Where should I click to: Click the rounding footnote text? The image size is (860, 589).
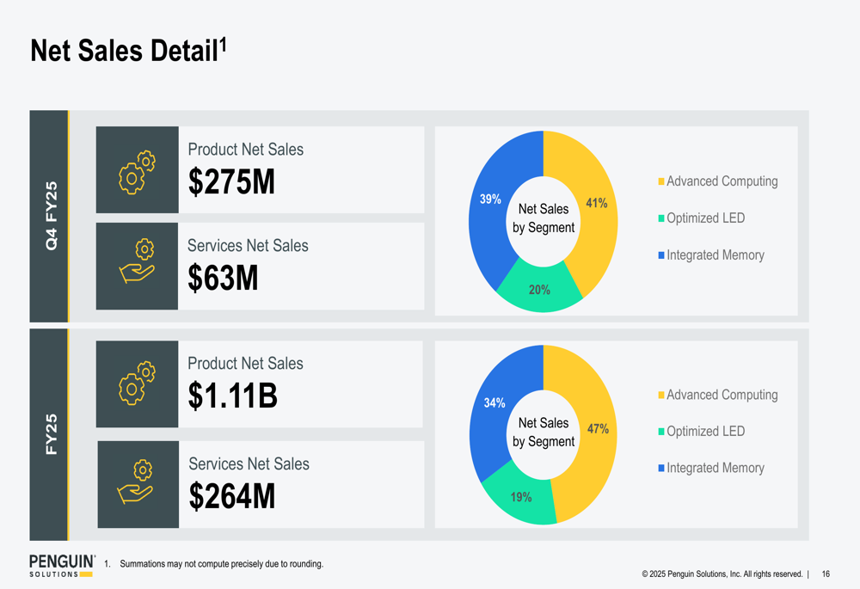[221, 564]
